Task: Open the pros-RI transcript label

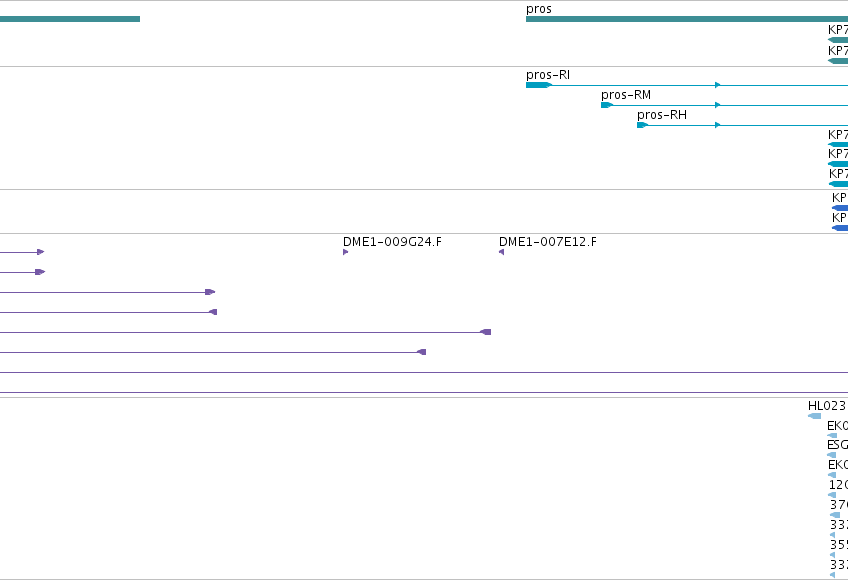Action: (548, 75)
